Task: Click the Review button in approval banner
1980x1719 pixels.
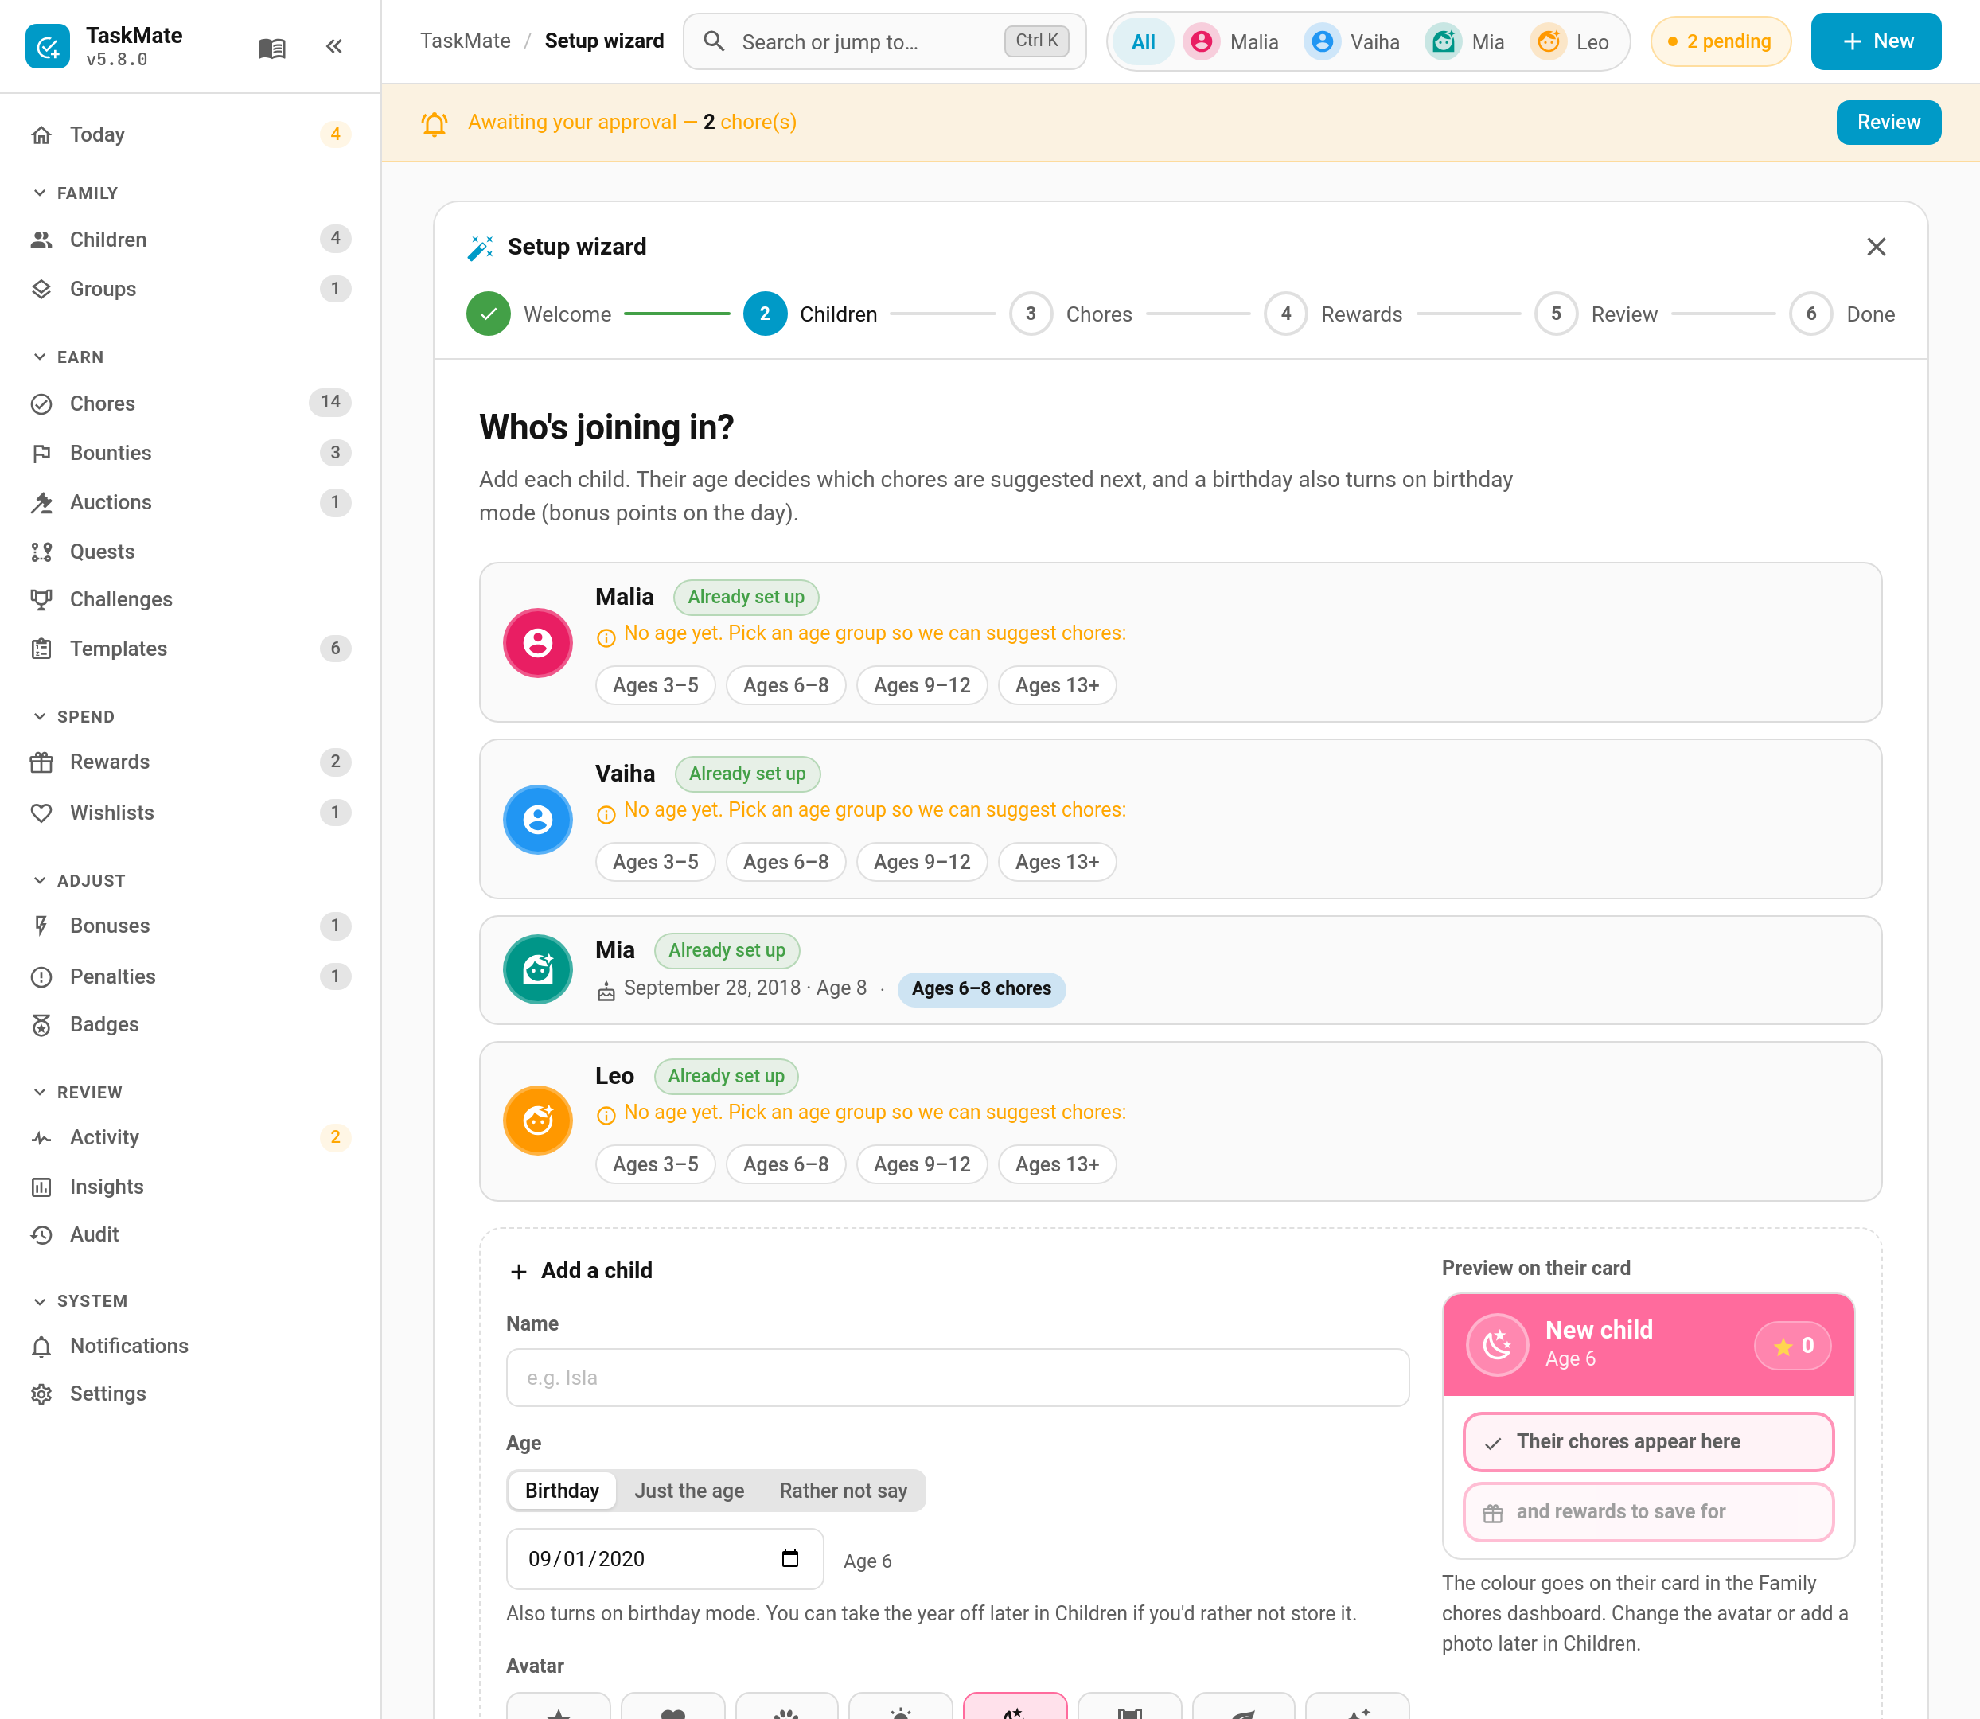Action: 1888,122
